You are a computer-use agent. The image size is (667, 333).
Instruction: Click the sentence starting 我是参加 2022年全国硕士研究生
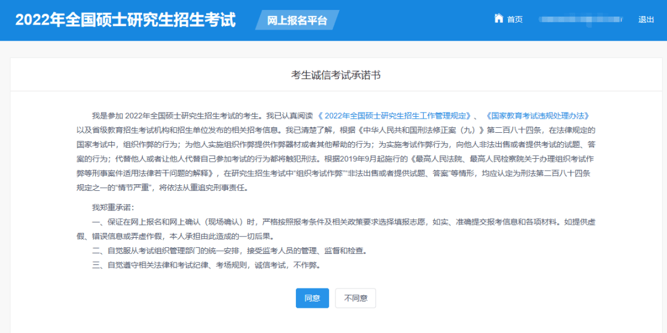(335, 152)
